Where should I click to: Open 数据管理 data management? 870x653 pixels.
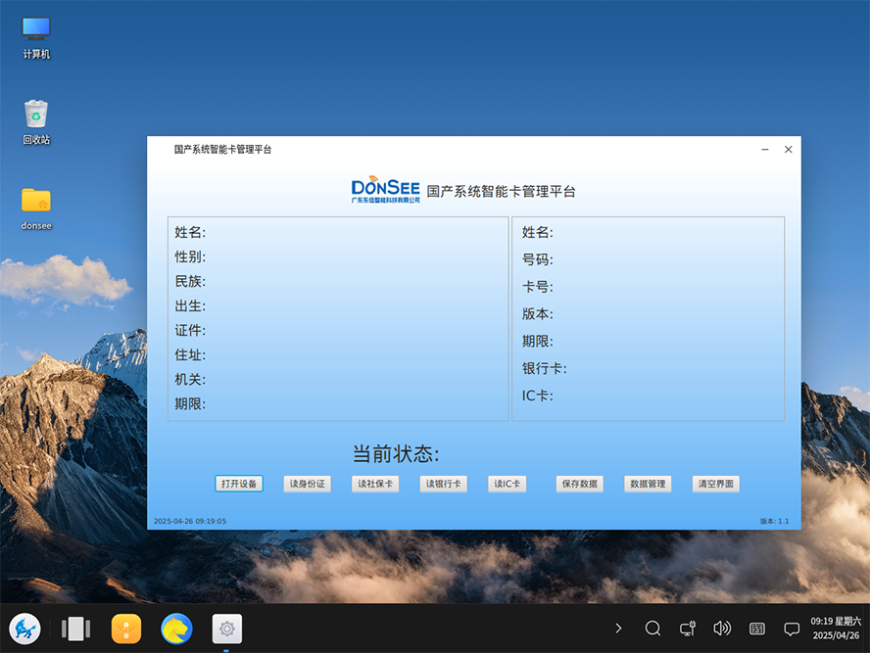point(648,484)
